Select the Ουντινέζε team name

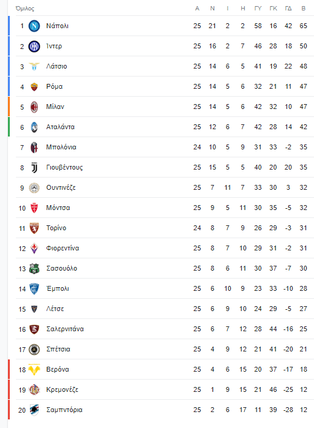point(61,187)
